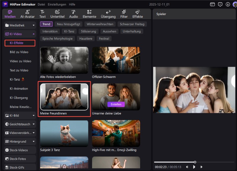This screenshot has width=237, height=171.
Task: Click the player progress slider handle
Action: tap(195, 162)
